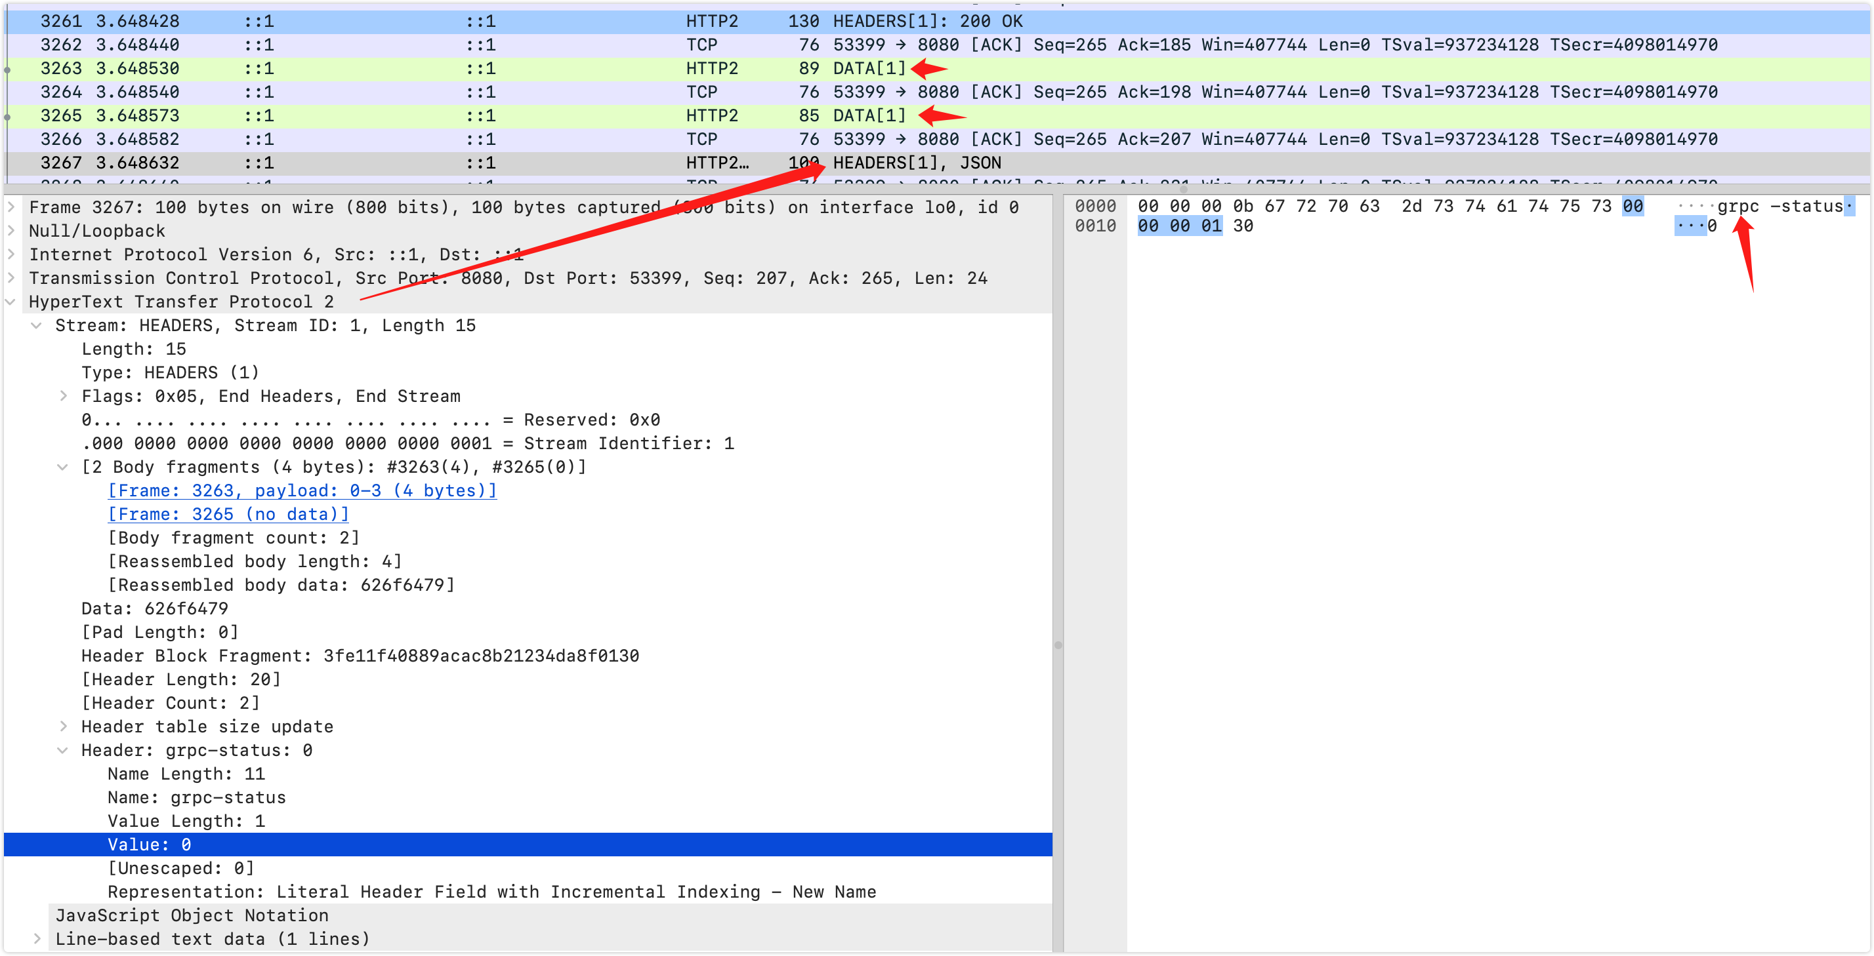The width and height of the screenshot is (1874, 956).
Task: Click hex byte 30 in bytes pane
Action: 1243,226
